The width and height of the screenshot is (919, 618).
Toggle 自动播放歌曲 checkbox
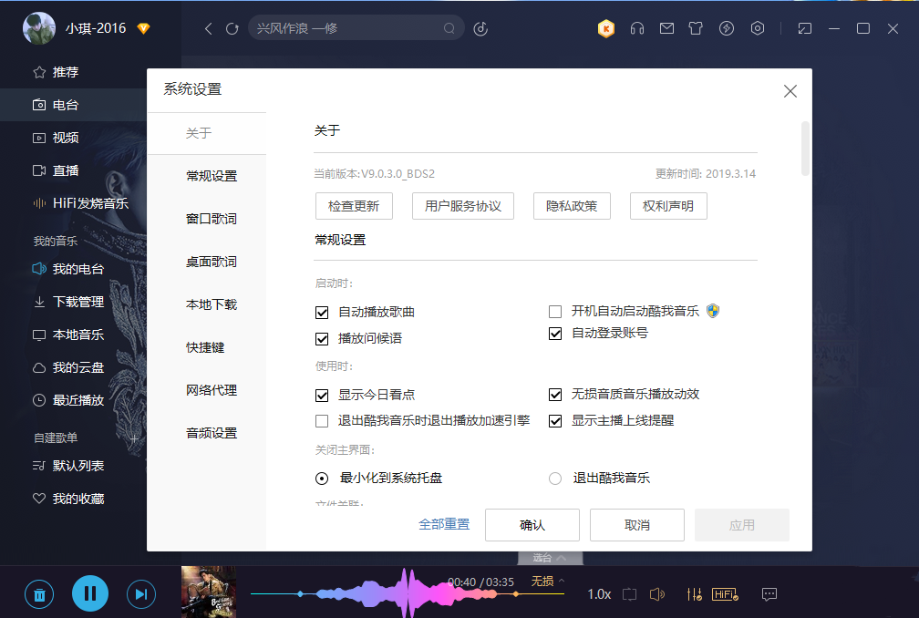[322, 313]
